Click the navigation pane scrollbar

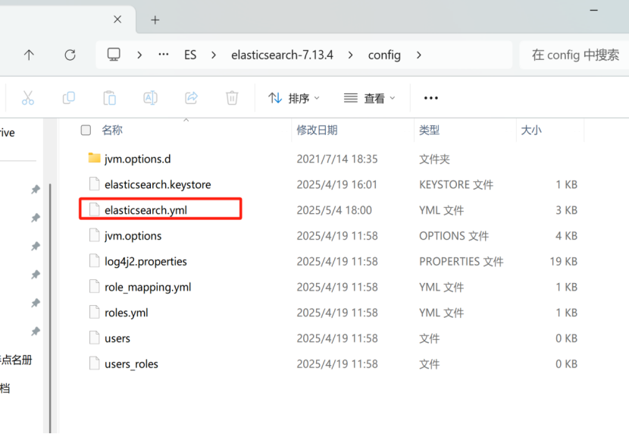50,308
